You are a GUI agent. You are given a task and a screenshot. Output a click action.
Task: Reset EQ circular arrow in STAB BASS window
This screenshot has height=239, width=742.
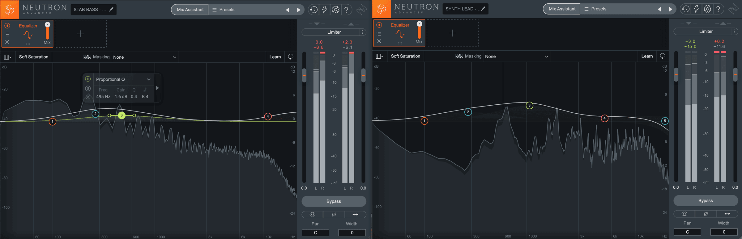pyautogui.click(x=291, y=57)
